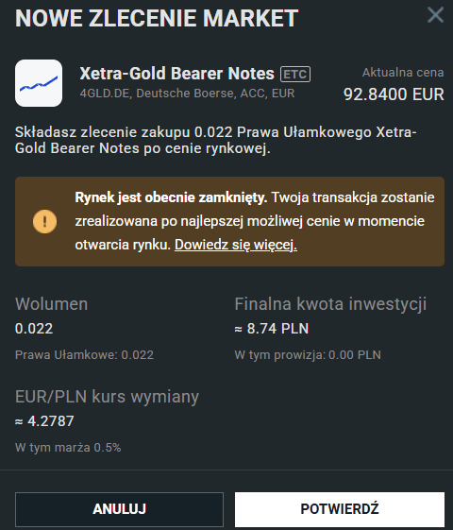The width and height of the screenshot is (453, 530).
Task: Click the 4GLD.DE ticker subtitle text
Action: (188, 94)
